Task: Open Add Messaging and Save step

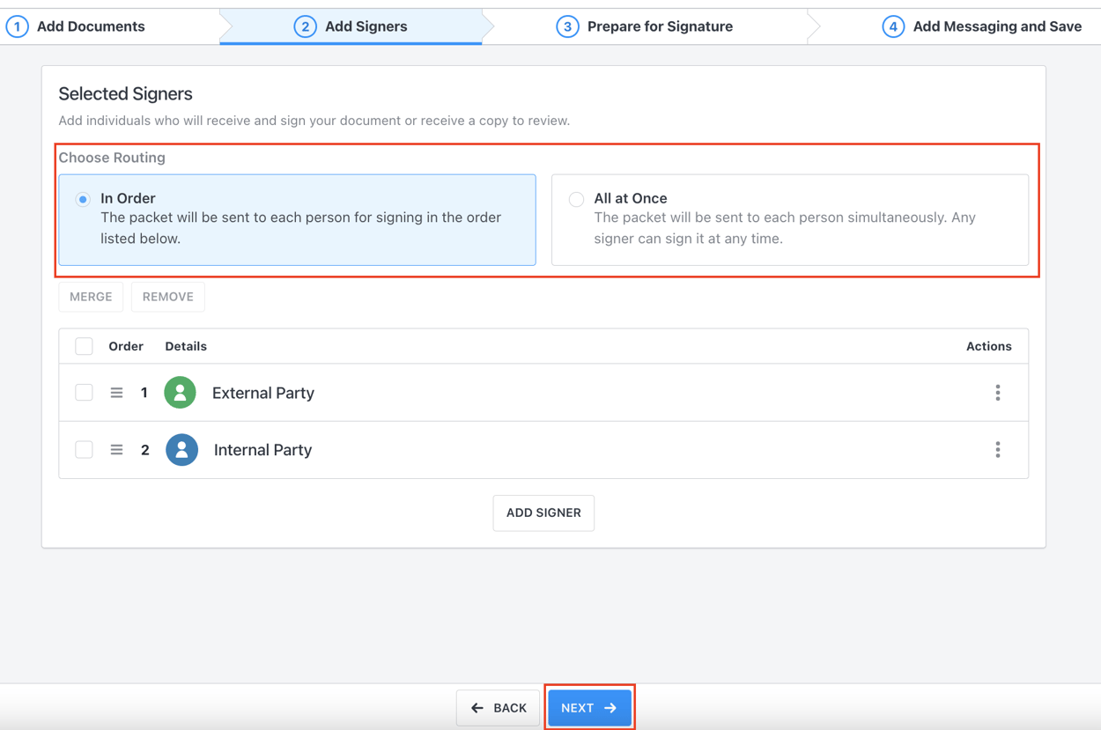Action: [982, 26]
